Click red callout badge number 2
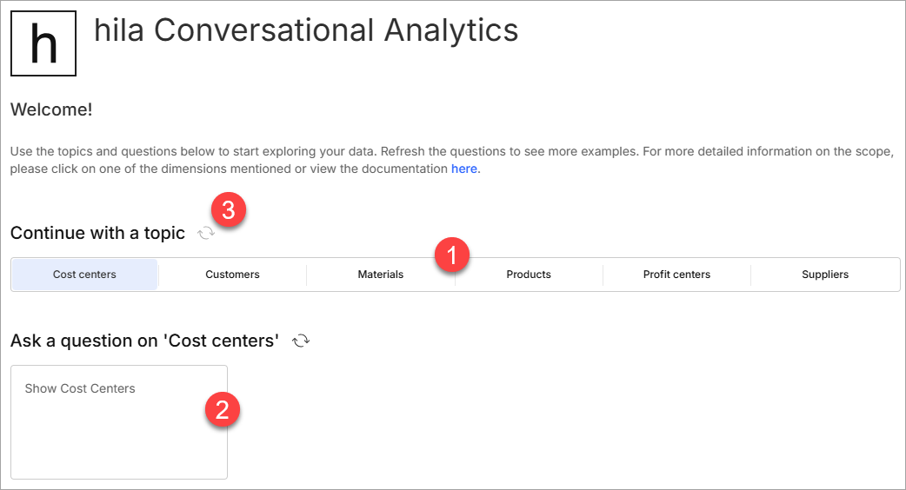 pyautogui.click(x=222, y=408)
